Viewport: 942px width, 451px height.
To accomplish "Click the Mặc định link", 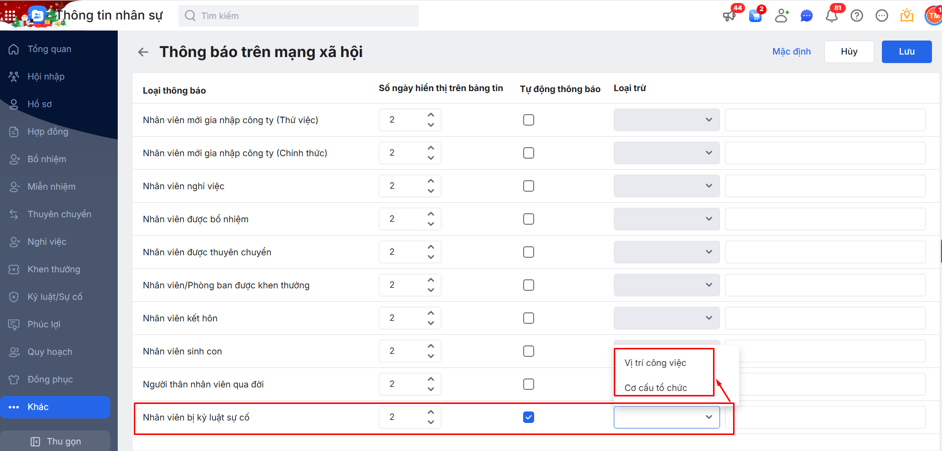I will pos(791,52).
